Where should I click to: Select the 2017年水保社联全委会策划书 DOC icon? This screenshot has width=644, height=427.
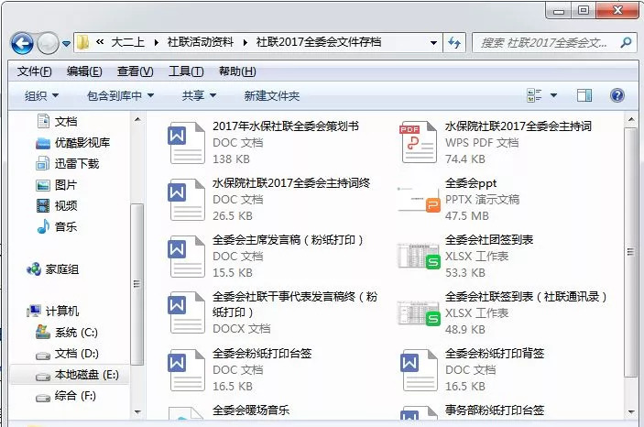pyautogui.click(x=186, y=143)
